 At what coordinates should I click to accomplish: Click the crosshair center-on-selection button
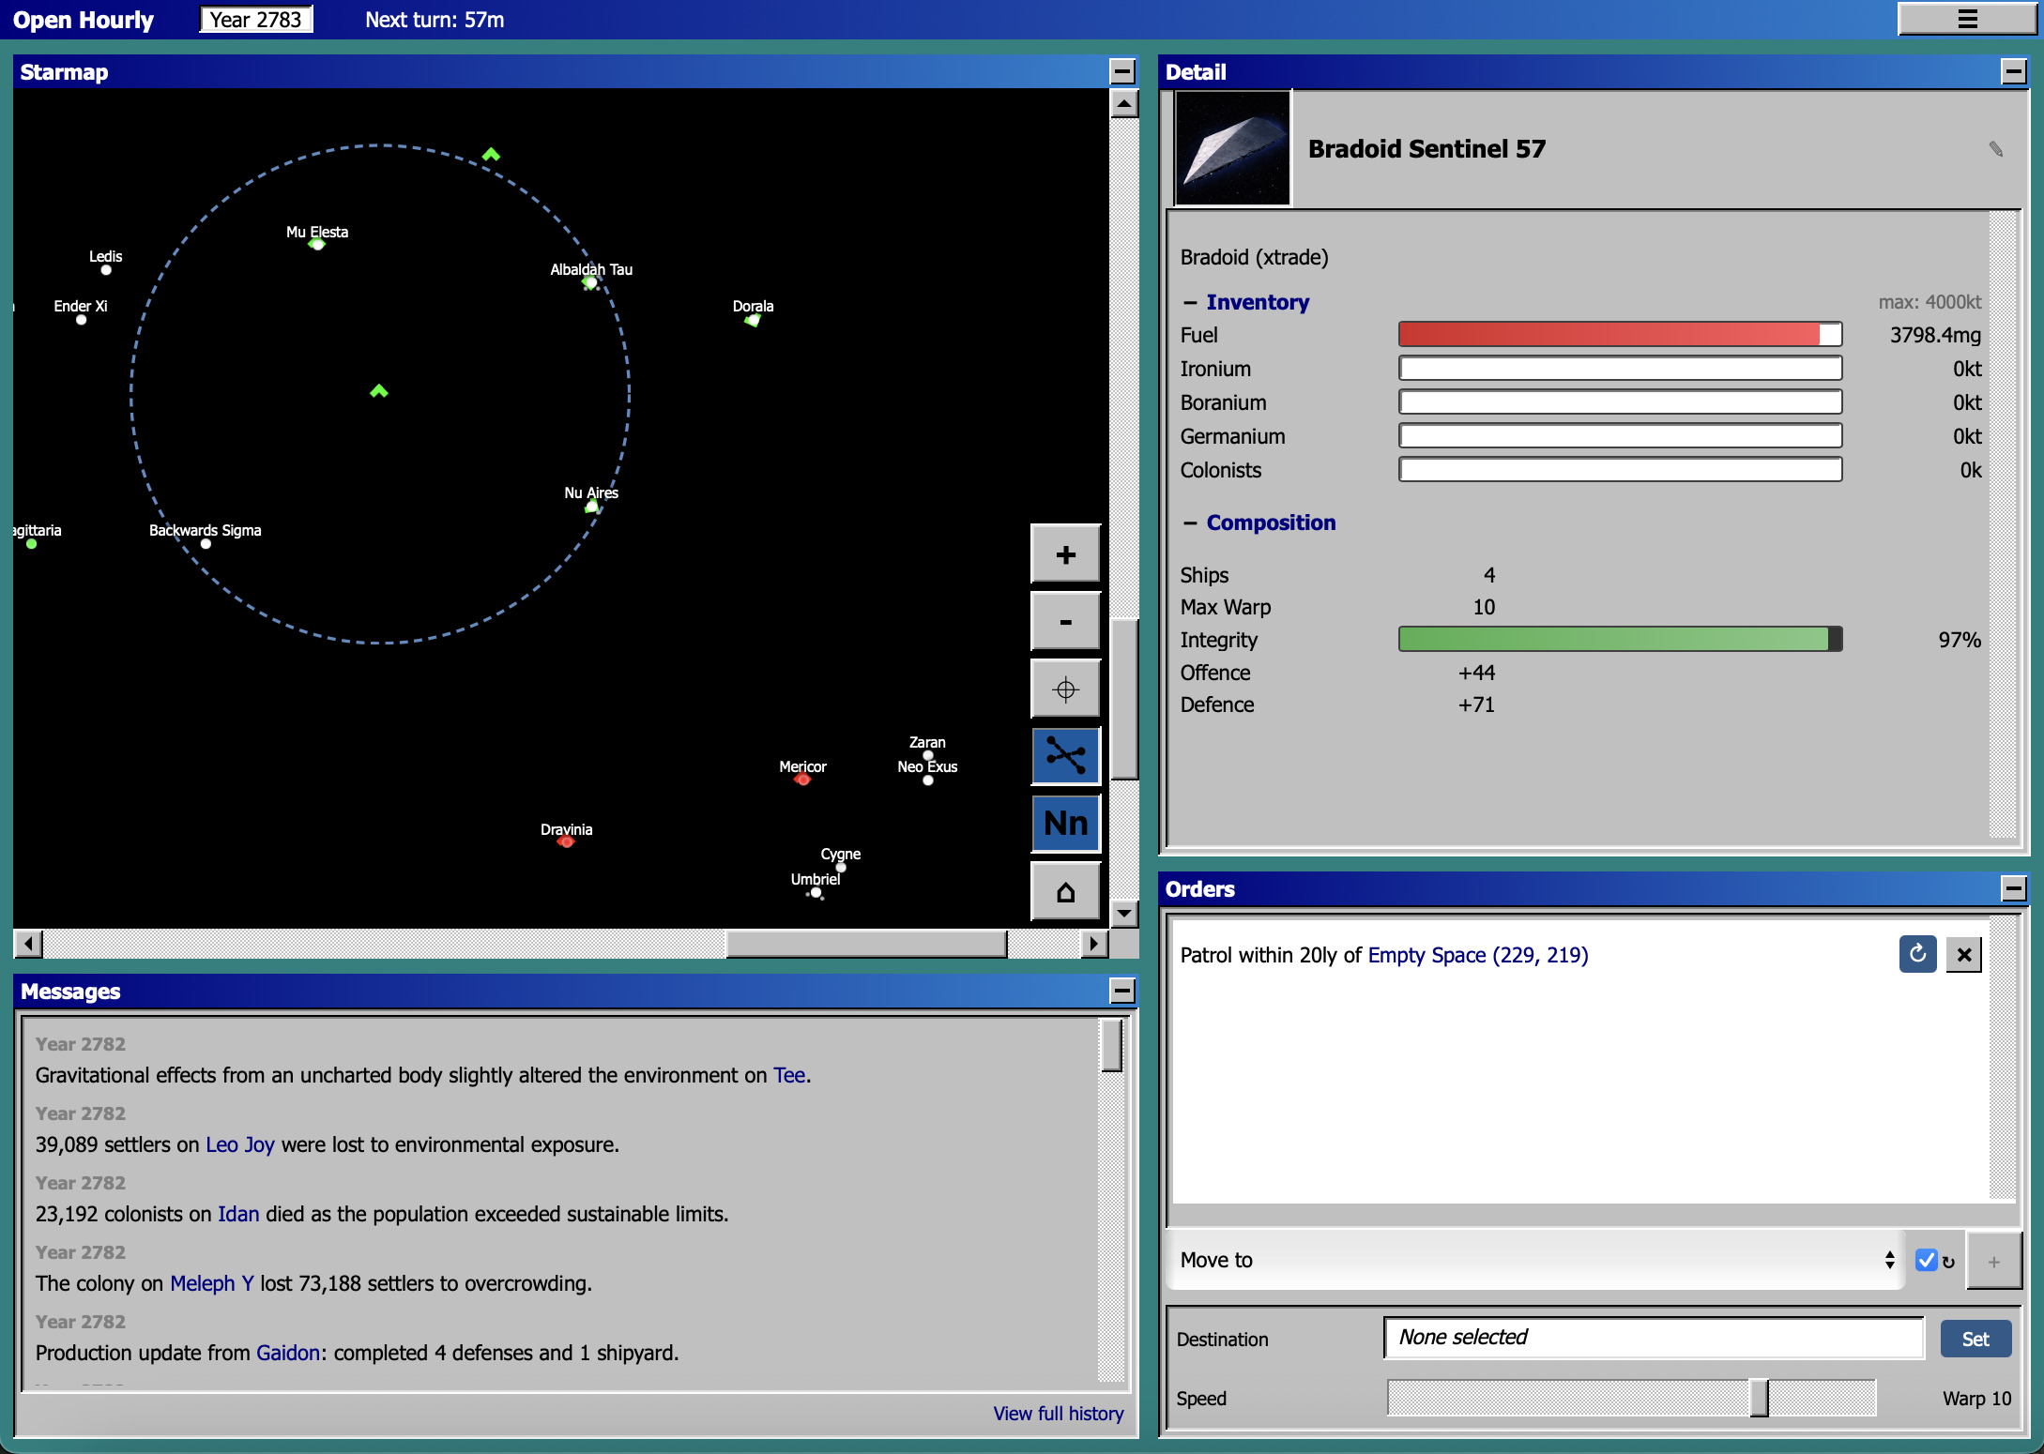click(1065, 689)
